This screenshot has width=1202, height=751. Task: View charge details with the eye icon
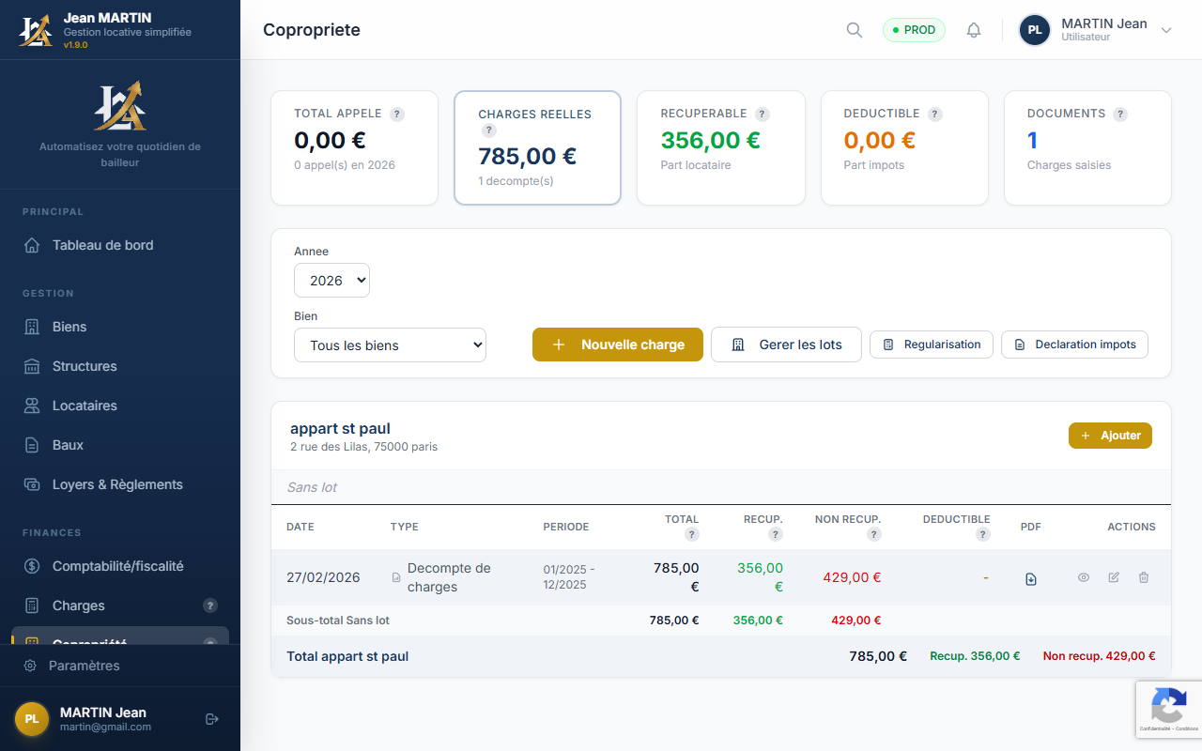(x=1084, y=577)
